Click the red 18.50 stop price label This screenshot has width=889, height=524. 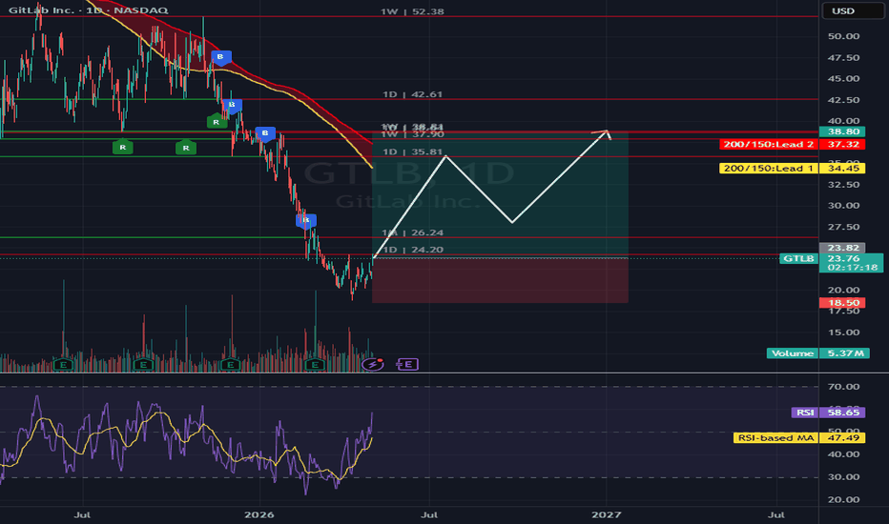[x=842, y=303]
